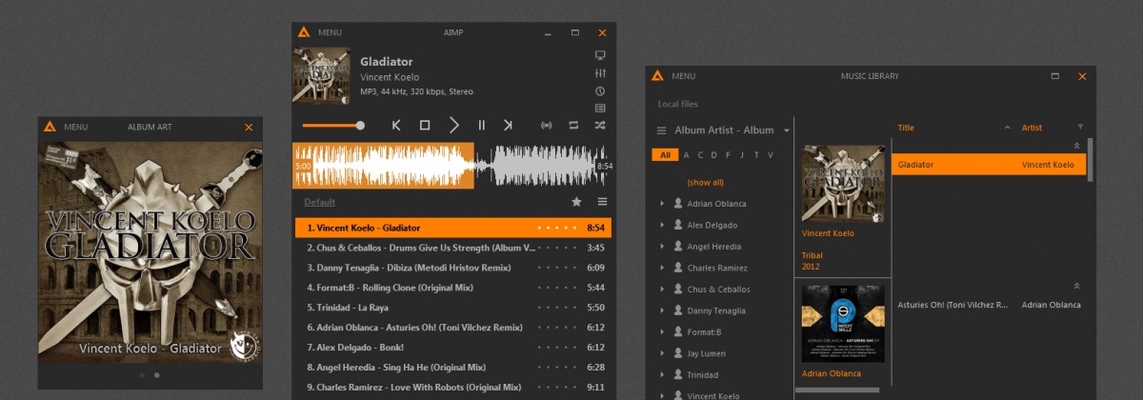Screen dimensions: 1143x400
Task: Open the equalizer and sound effects icon
Action: (600, 73)
